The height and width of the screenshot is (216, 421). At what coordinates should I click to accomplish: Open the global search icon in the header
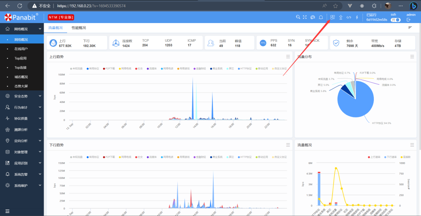click(x=298, y=17)
